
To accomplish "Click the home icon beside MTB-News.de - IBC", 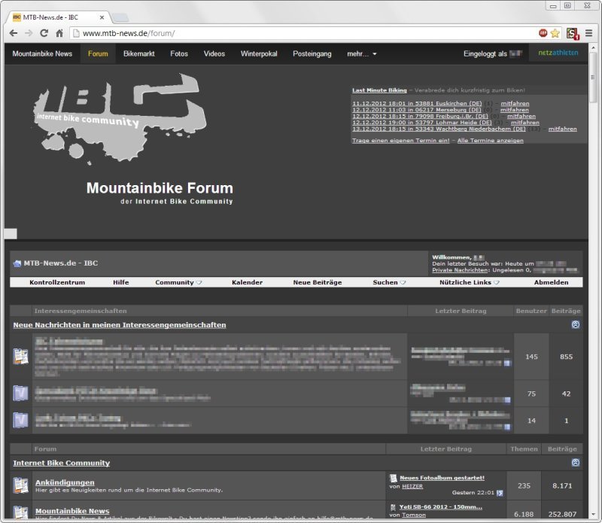I will click(x=17, y=263).
